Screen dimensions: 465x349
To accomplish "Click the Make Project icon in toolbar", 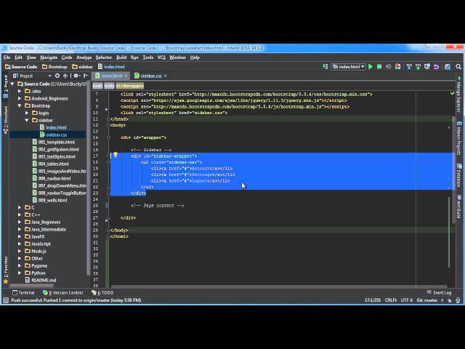I will point(325,67).
